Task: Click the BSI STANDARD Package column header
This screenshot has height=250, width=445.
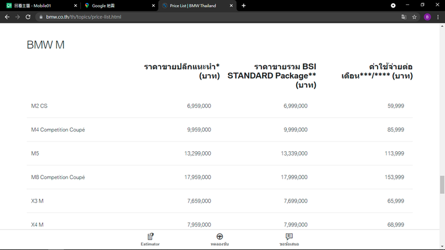Action: click(x=271, y=76)
